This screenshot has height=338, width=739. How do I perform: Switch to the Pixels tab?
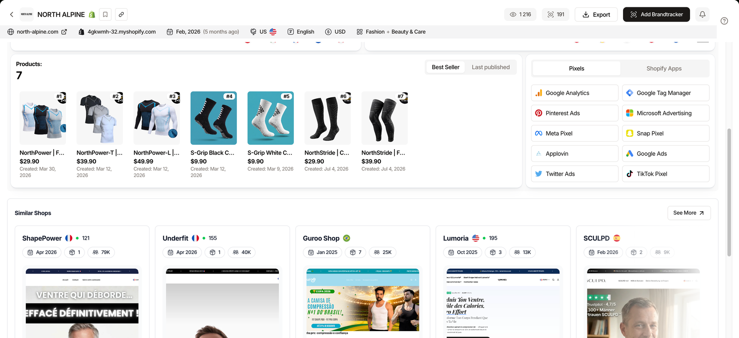tap(576, 68)
